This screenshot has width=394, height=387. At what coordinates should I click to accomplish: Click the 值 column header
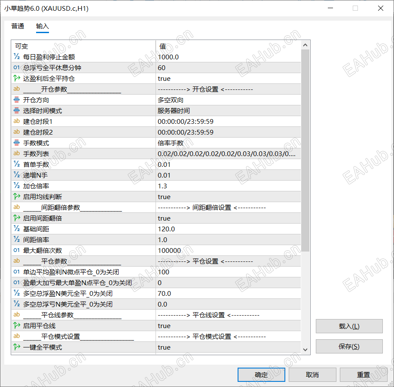pyautogui.click(x=228, y=46)
